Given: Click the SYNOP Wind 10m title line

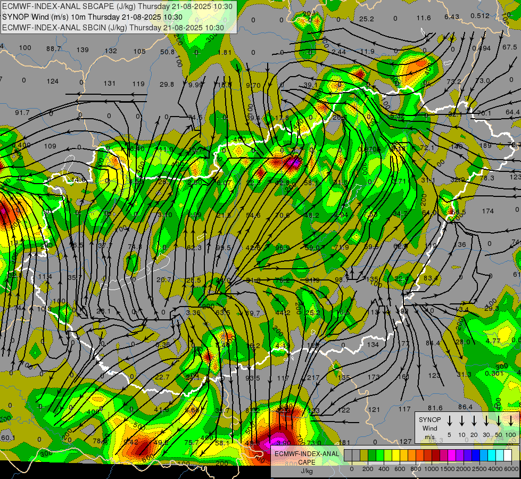Looking at the screenshot, I should click(93, 17).
